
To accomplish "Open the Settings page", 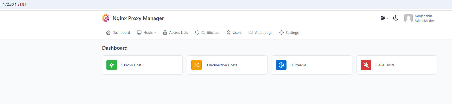I will 289,32.
